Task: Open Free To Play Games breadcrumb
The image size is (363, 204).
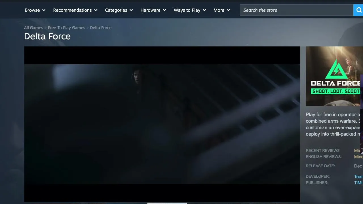Action: pyautogui.click(x=66, y=28)
